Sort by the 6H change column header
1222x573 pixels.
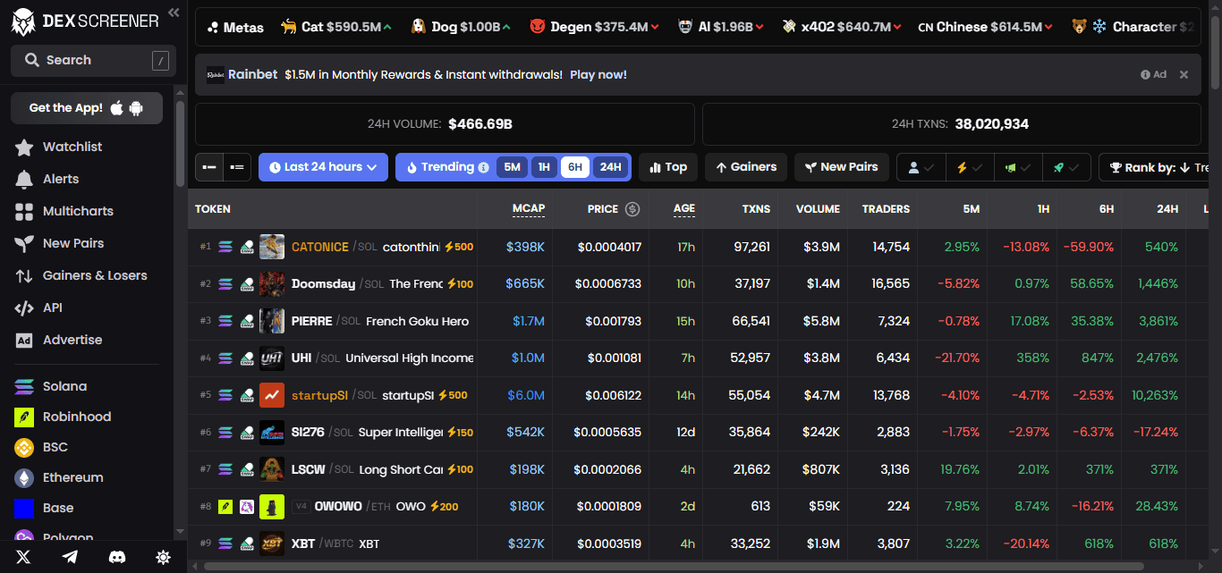point(1107,209)
